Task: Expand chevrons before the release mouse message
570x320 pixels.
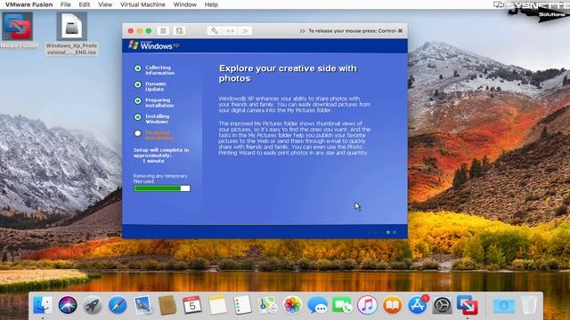Action: pos(302,31)
